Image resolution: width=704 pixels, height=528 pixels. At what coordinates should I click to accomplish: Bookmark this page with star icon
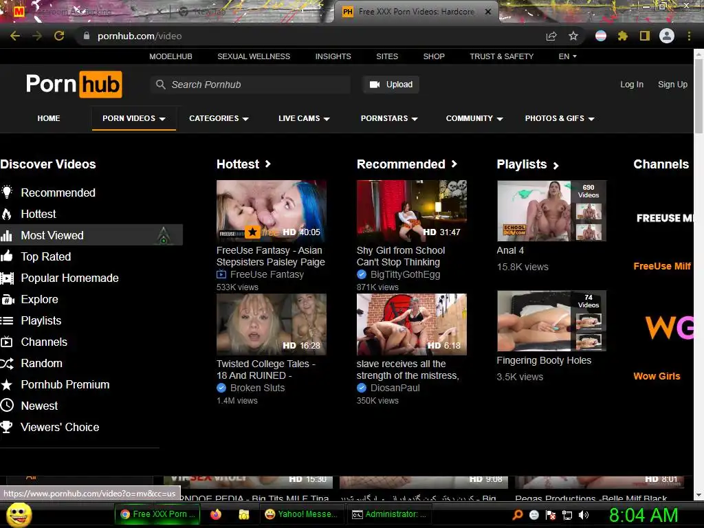click(x=573, y=36)
